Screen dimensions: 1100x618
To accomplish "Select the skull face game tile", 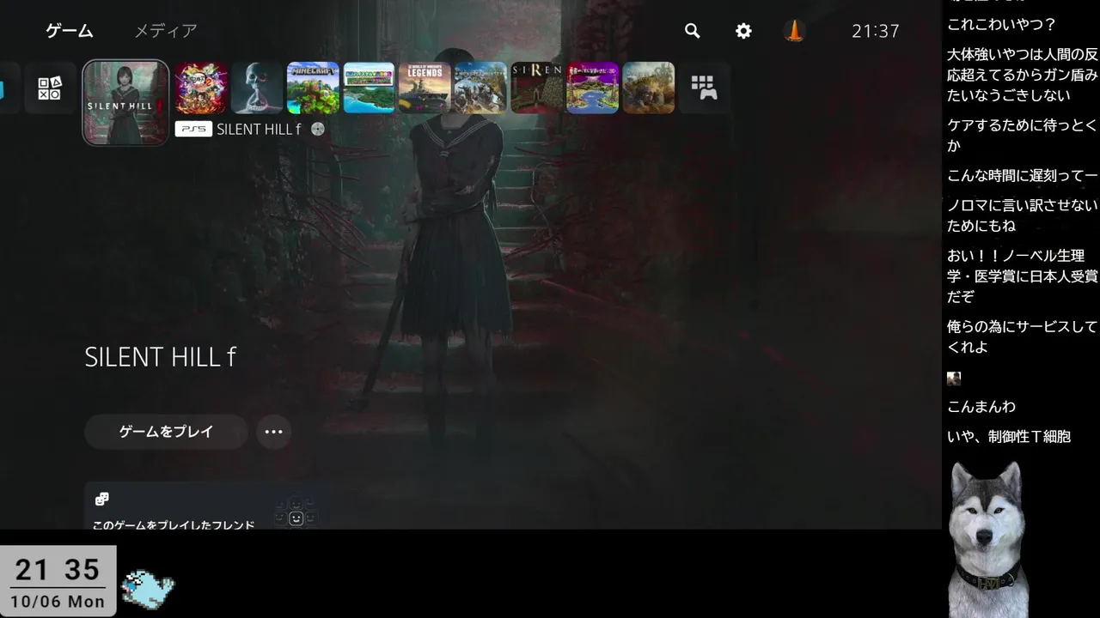I will pyautogui.click(x=257, y=88).
